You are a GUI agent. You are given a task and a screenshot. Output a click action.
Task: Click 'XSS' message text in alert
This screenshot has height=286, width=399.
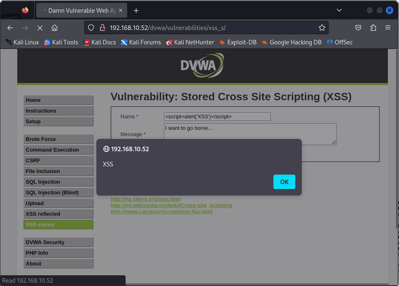108,164
